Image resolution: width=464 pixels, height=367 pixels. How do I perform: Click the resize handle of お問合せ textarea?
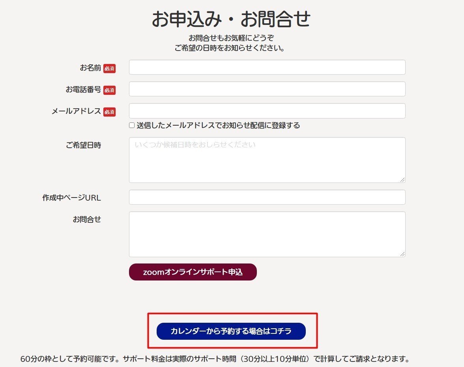pos(403,254)
